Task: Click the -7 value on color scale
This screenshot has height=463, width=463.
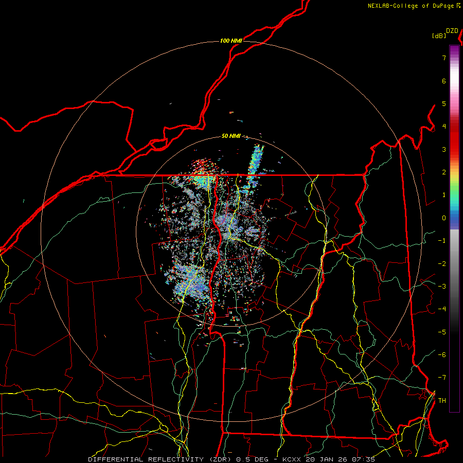Action: 442,378
